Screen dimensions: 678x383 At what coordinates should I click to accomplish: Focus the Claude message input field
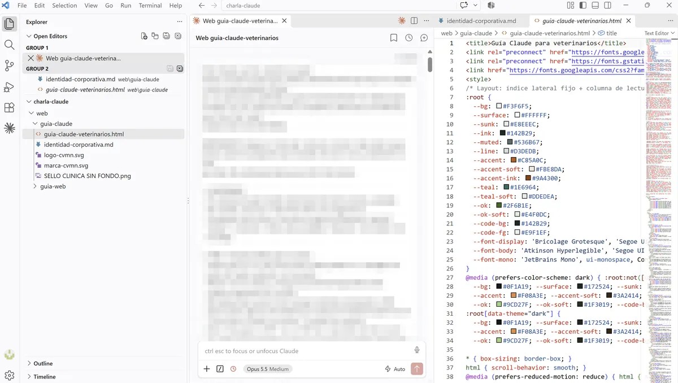(x=305, y=351)
